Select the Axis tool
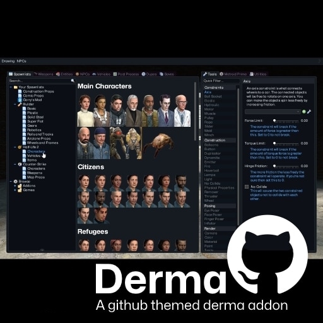This screenshot has height=323, width=323. point(208,92)
